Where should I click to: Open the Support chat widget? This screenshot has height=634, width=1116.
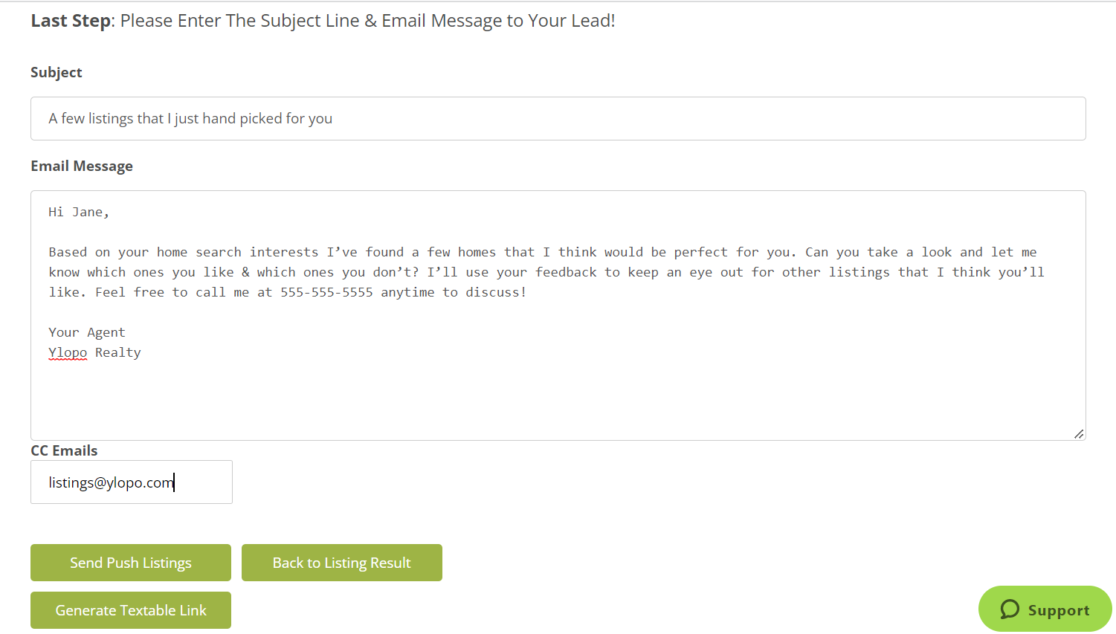point(1045,609)
